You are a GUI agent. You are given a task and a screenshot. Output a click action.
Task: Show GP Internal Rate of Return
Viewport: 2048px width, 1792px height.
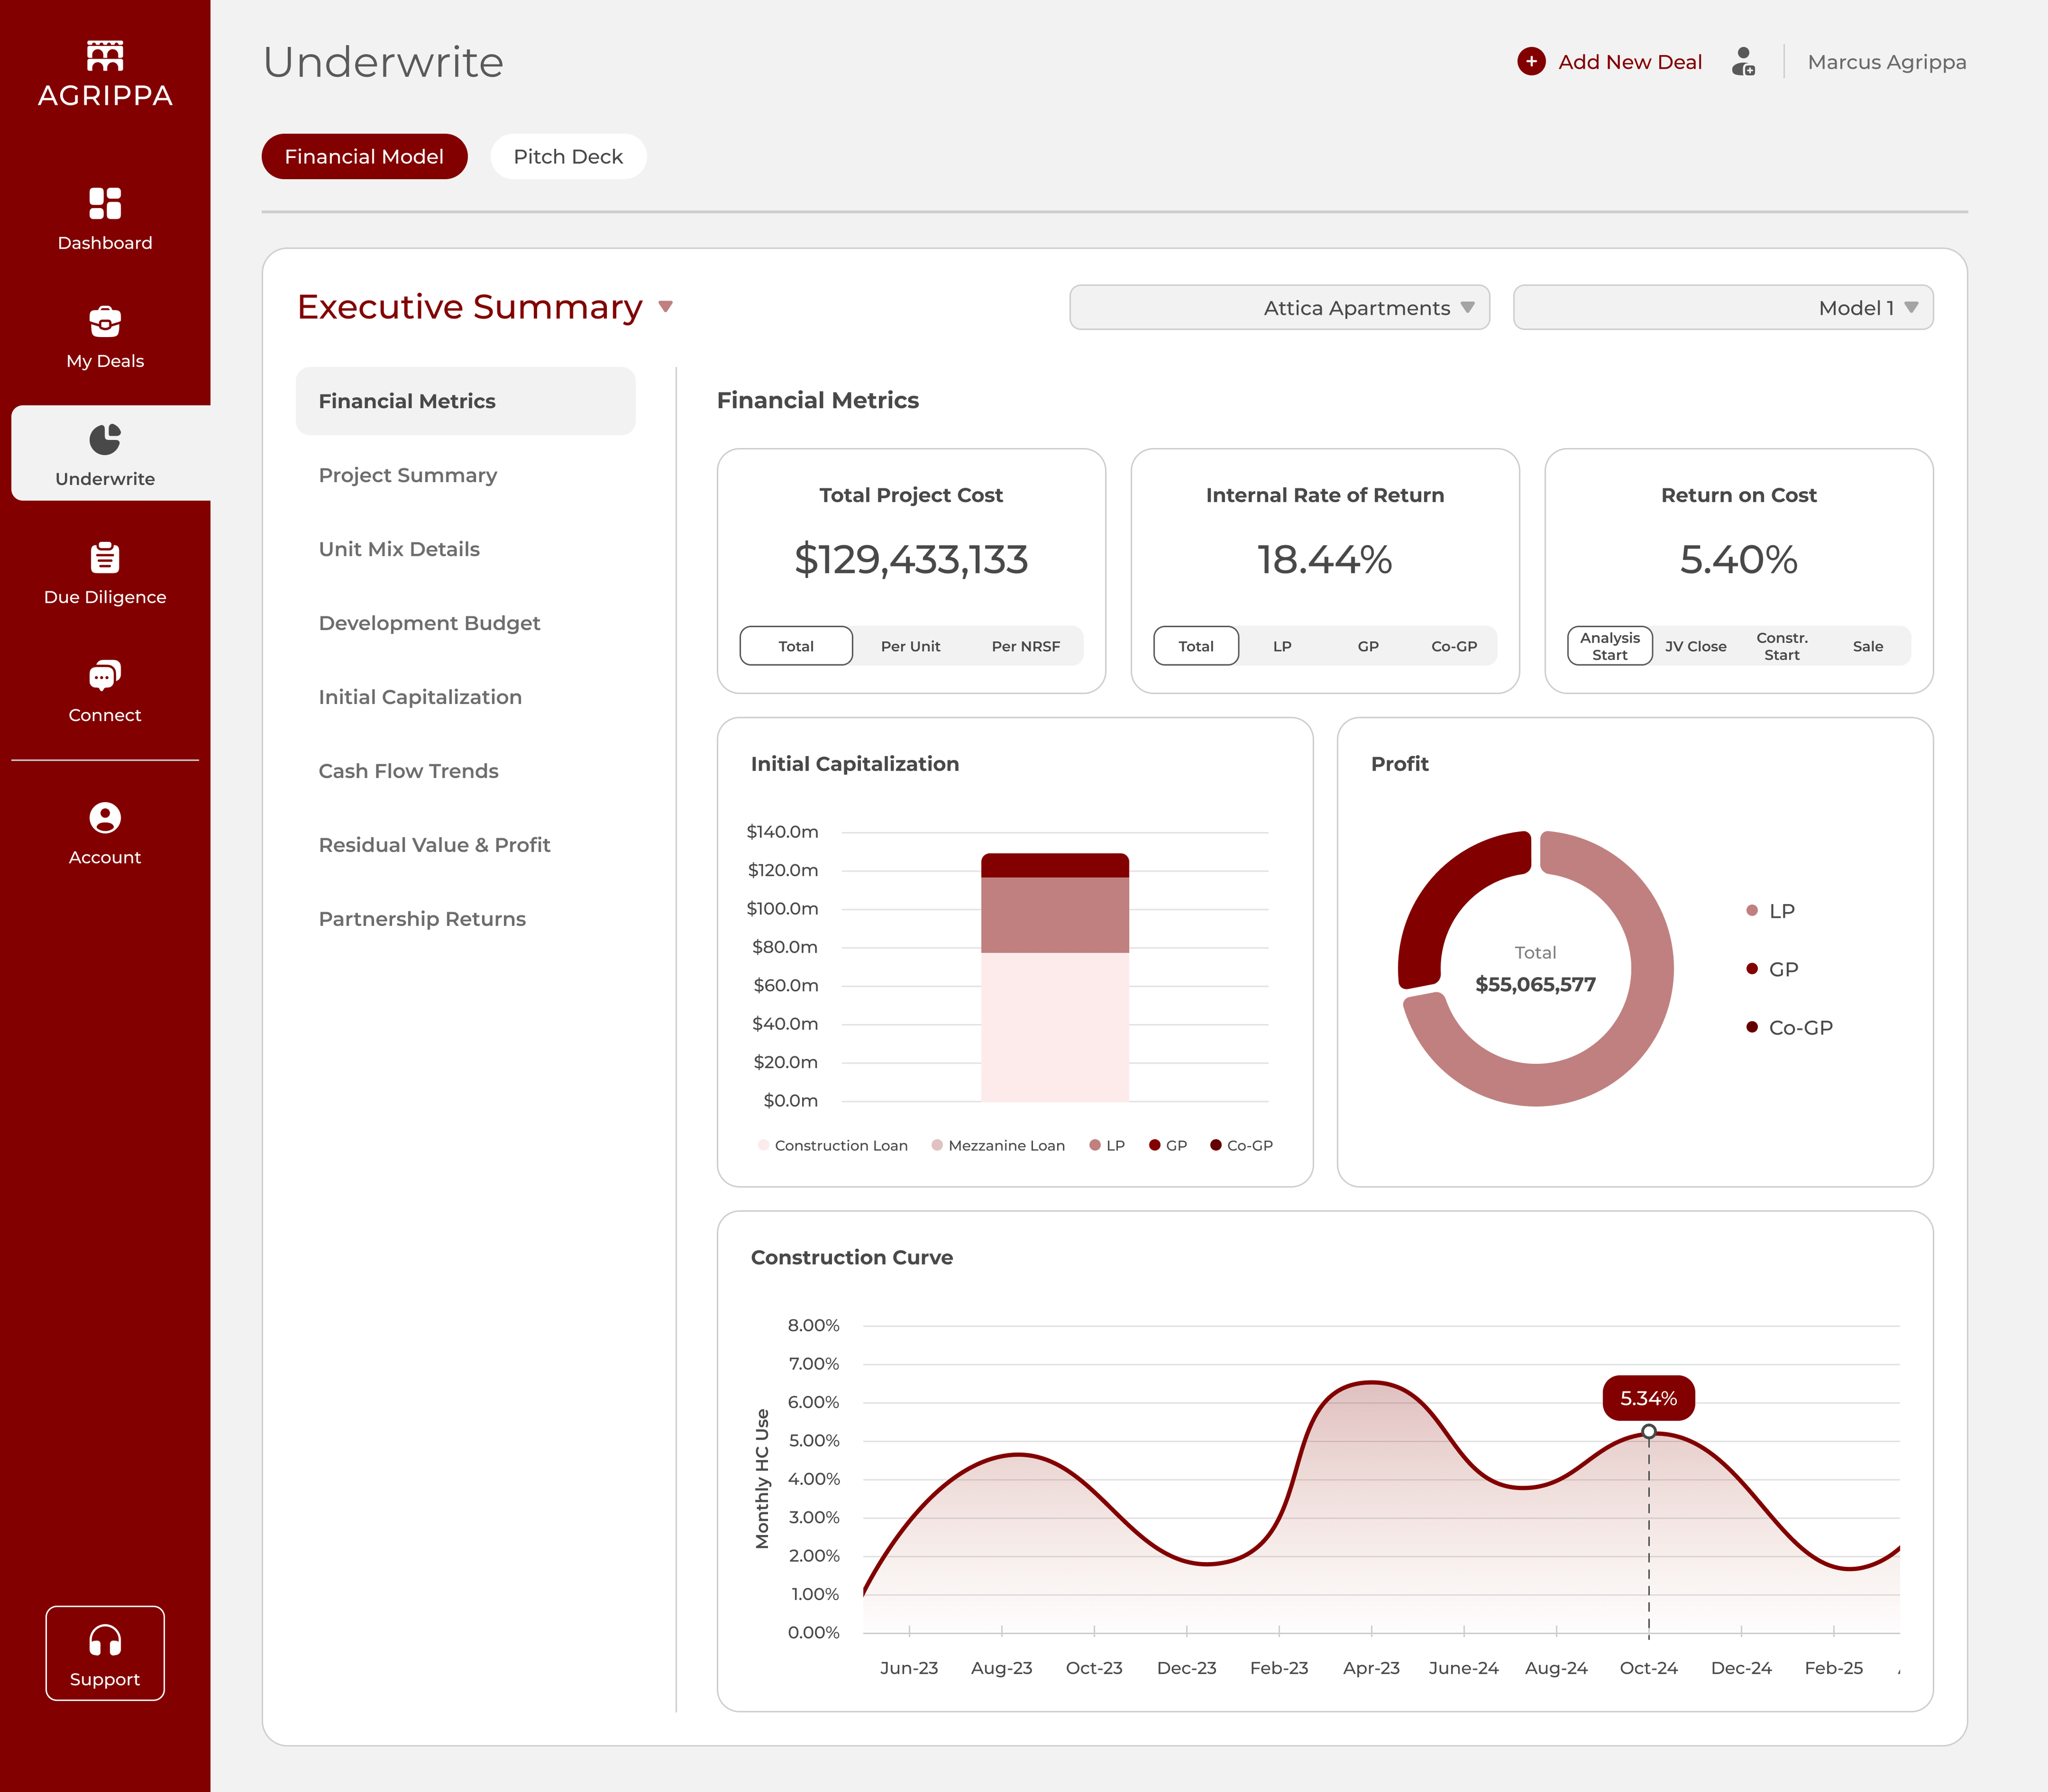1368,646
